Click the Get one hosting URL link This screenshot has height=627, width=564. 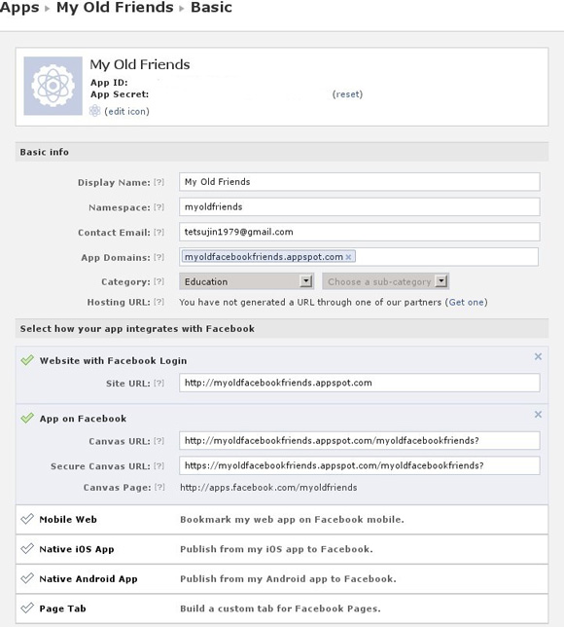(467, 302)
